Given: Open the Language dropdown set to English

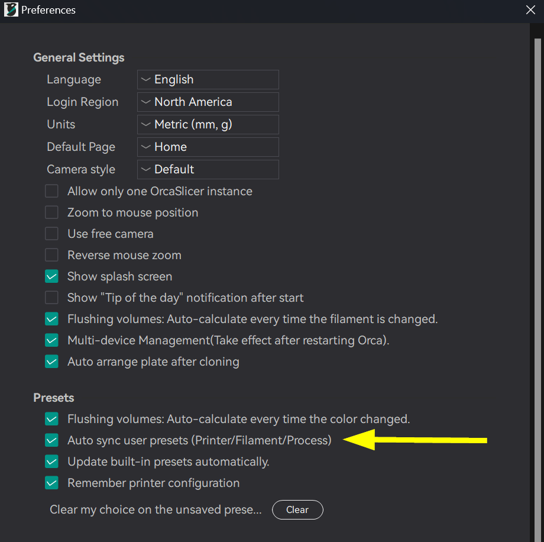Looking at the screenshot, I should coord(208,79).
